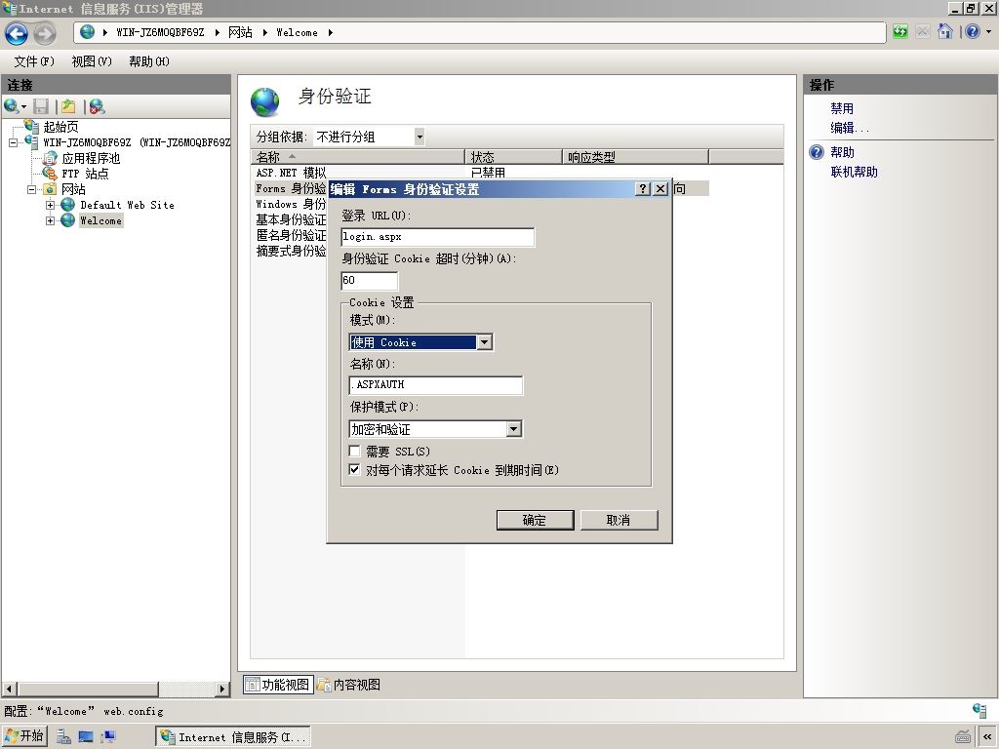Click the help question mark icon at top right

pyautogui.click(x=973, y=32)
